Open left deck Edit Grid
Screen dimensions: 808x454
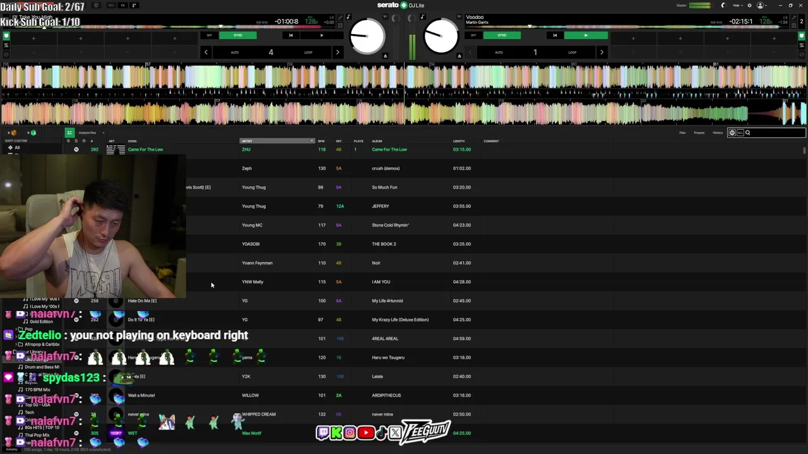[x=261, y=22]
